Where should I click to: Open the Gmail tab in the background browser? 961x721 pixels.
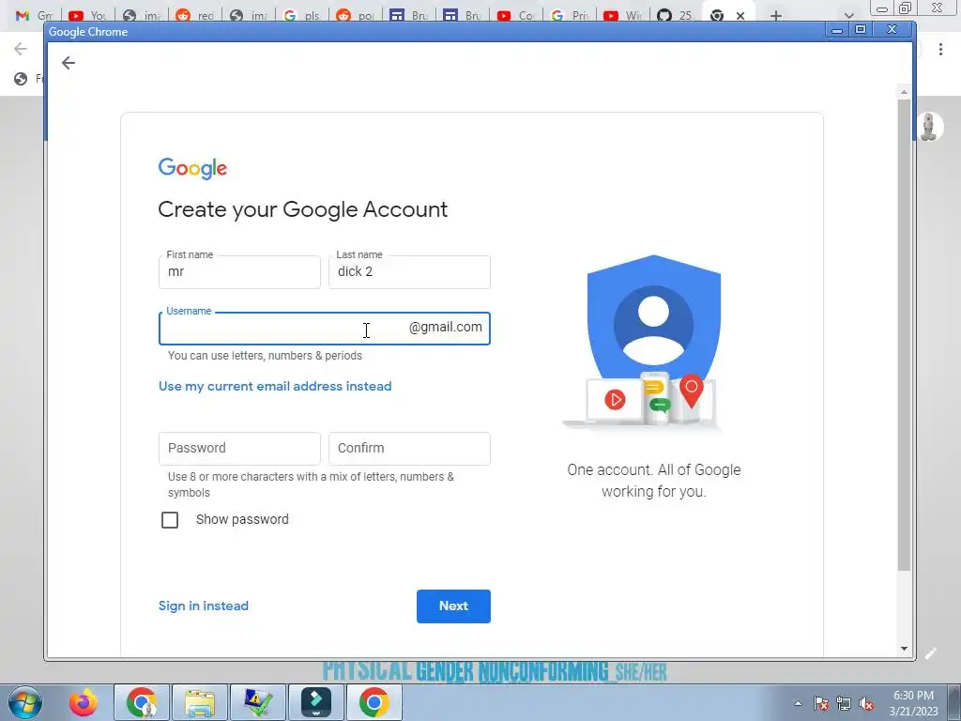tap(34, 15)
